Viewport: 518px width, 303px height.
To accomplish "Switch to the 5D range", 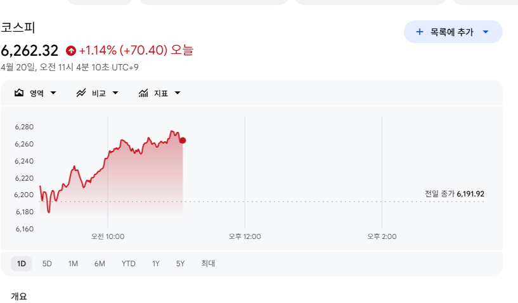I will [x=47, y=264].
